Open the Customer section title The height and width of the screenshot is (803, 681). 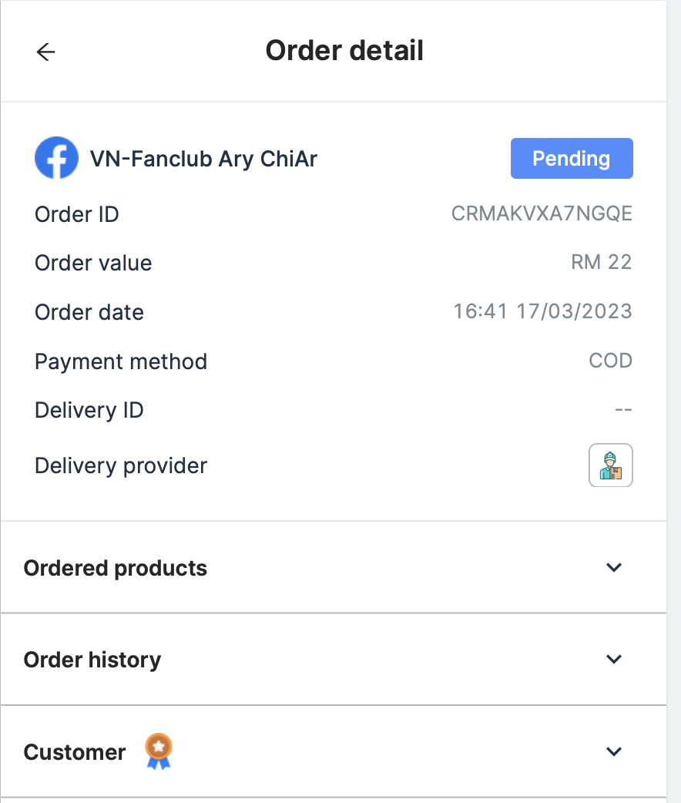(75, 752)
